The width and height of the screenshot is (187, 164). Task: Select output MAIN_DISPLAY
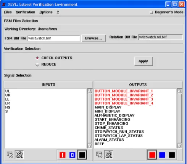pos(108,107)
